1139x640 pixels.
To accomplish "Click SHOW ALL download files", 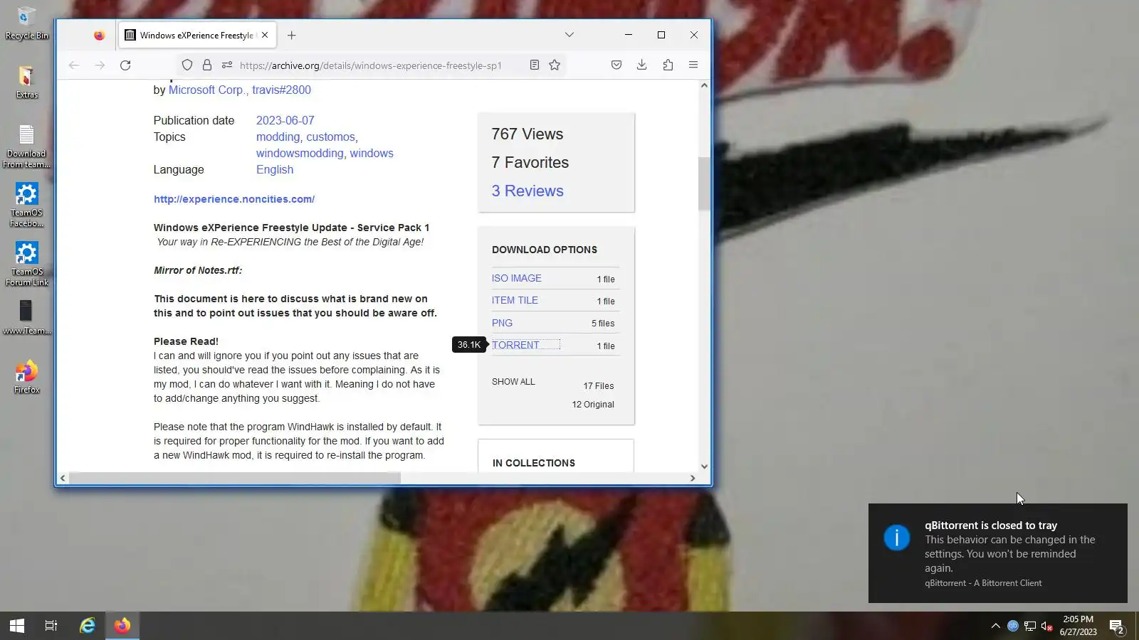I will click(x=513, y=382).
